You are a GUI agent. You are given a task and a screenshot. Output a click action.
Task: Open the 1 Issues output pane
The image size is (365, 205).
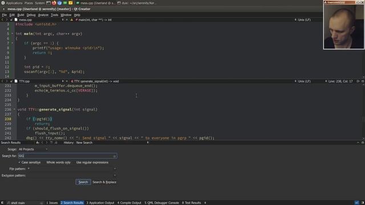[x=52, y=203]
